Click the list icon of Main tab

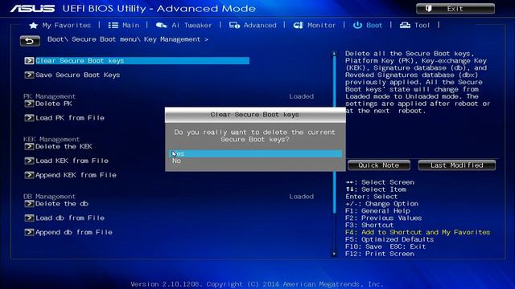[113, 25]
